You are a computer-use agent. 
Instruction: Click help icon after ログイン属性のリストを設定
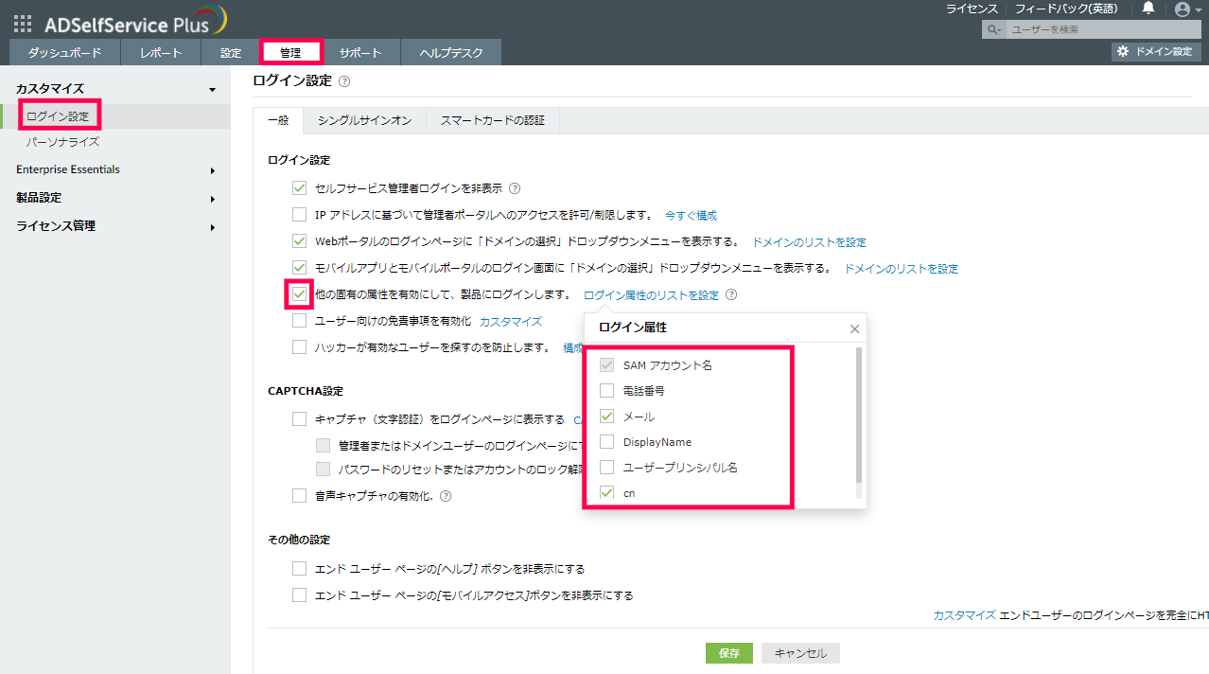pyautogui.click(x=731, y=294)
